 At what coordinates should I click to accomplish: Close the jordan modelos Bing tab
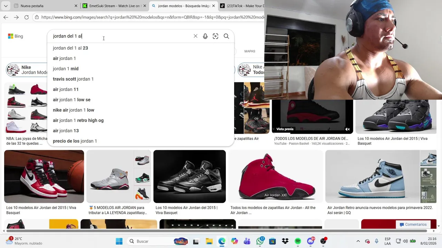[213, 6]
